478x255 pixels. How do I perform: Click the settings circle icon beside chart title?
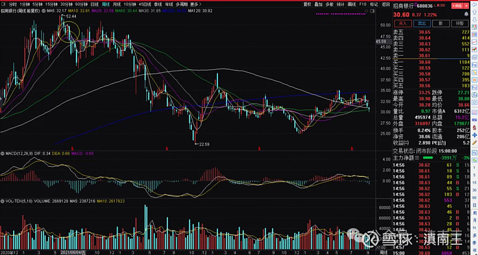(44, 11)
